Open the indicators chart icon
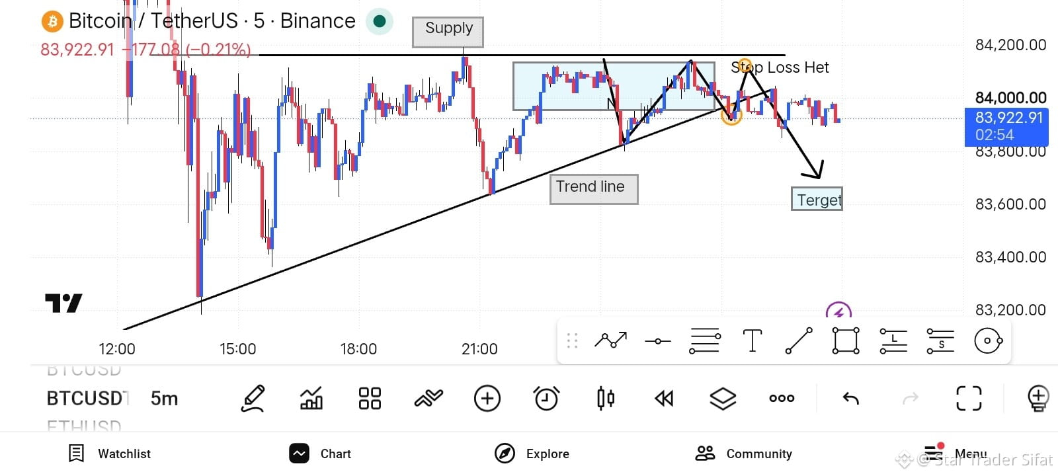Screen dimensions: 1058x476 (311, 399)
